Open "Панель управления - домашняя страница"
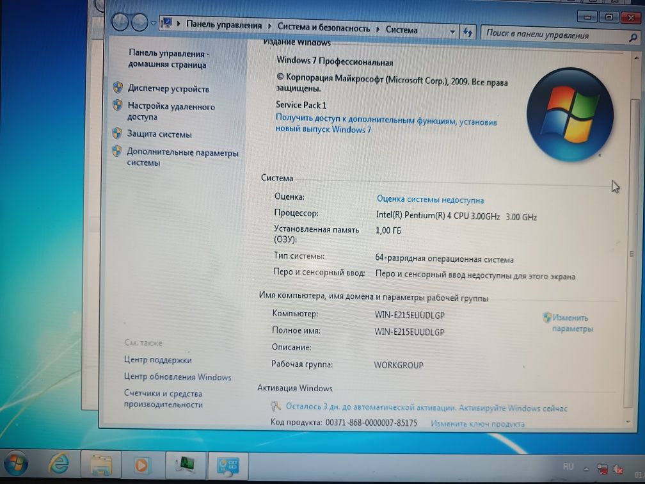 tap(169, 59)
